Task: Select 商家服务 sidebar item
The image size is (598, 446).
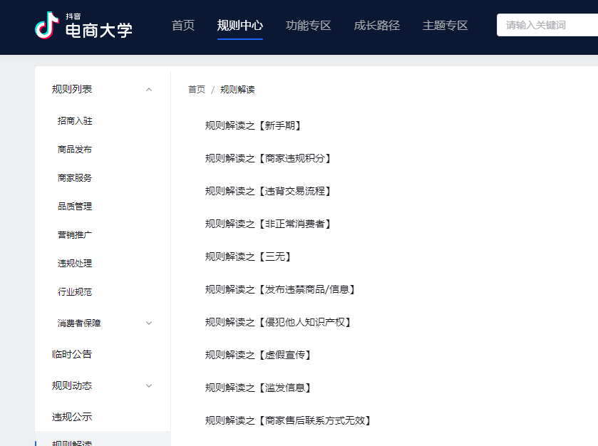Action: pyautogui.click(x=75, y=178)
